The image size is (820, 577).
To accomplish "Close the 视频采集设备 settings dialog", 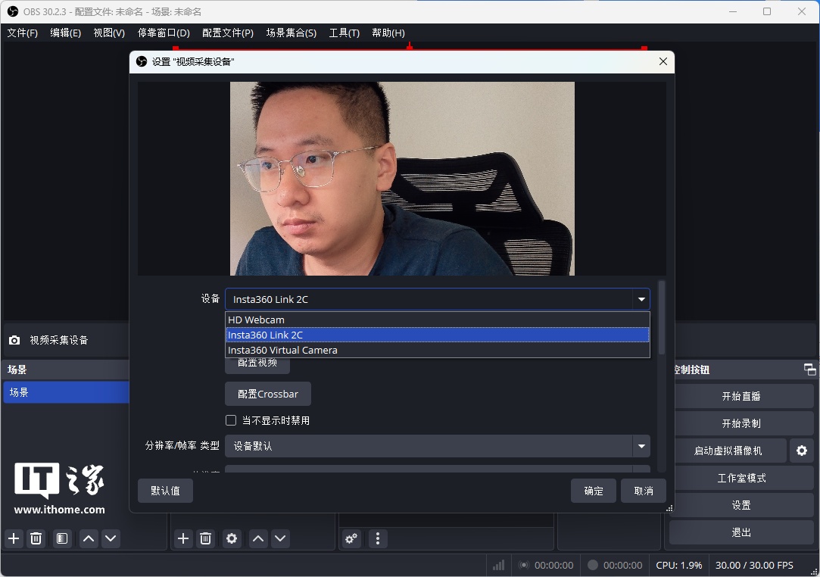I will pos(663,62).
